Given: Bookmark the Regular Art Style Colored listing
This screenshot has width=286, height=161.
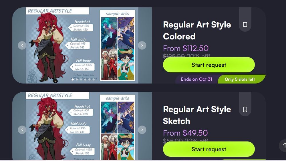Looking at the screenshot, I should point(245,25).
